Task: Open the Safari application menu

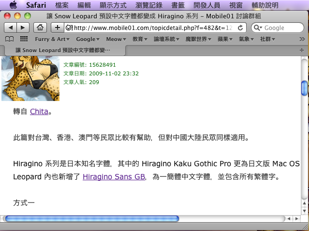Action: [36, 5]
